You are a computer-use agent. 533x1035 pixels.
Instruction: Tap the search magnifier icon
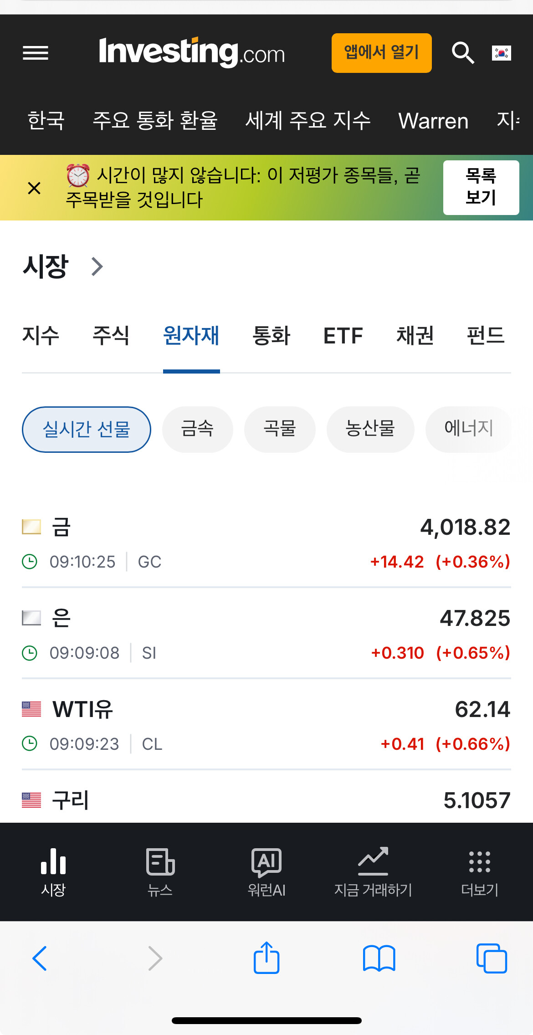coord(463,53)
